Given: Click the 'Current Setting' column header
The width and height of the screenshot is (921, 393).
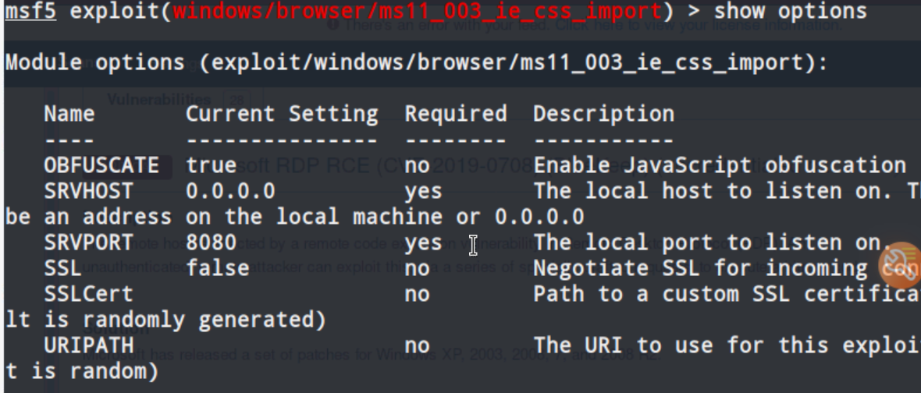Looking at the screenshot, I should [282, 114].
